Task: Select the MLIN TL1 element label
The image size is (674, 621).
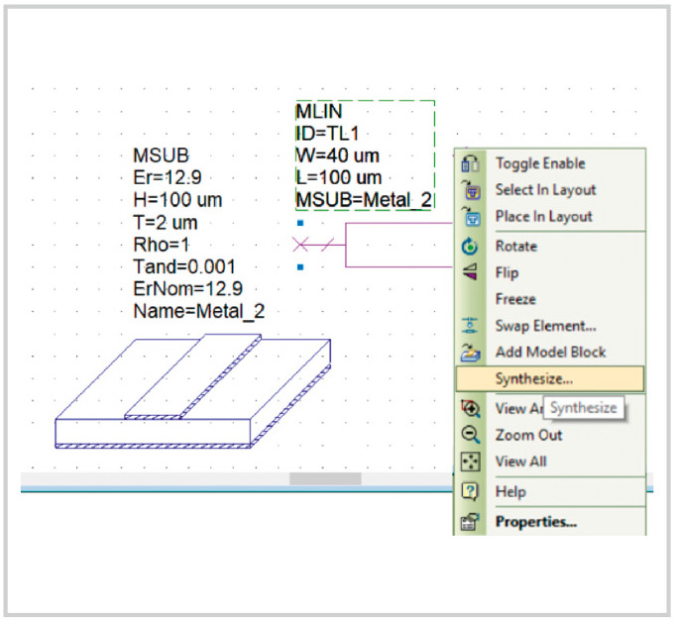Action: [364, 155]
